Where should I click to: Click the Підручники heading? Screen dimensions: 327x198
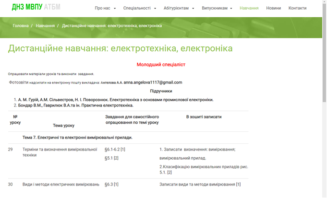161,91
